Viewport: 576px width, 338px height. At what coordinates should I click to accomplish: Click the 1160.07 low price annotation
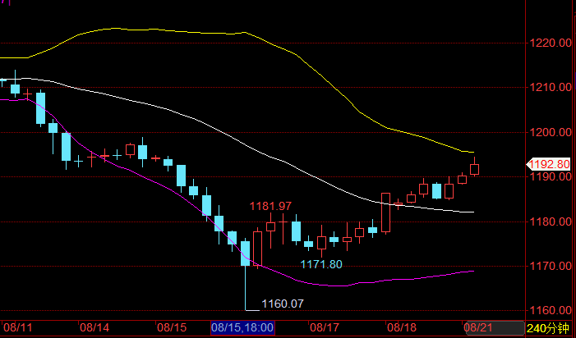[283, 304]
